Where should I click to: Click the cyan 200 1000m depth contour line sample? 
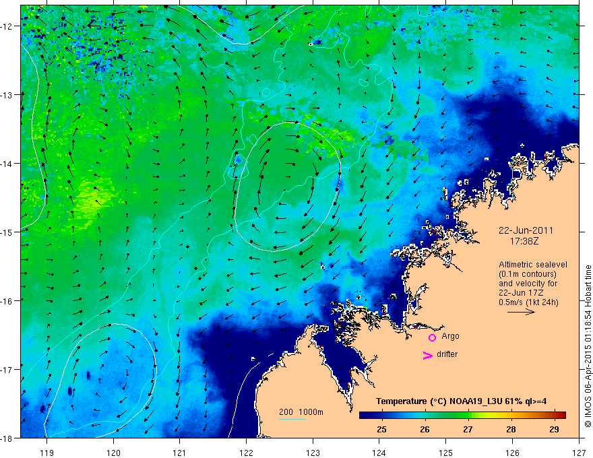click(x=292, y=419)
